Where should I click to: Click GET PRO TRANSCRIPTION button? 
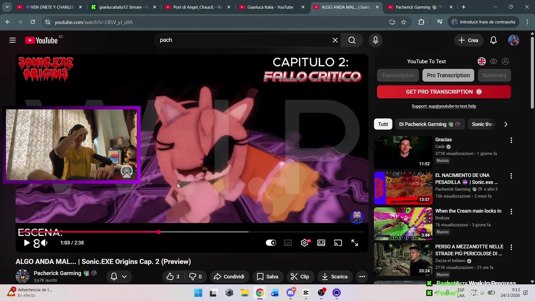pos(444,92)
